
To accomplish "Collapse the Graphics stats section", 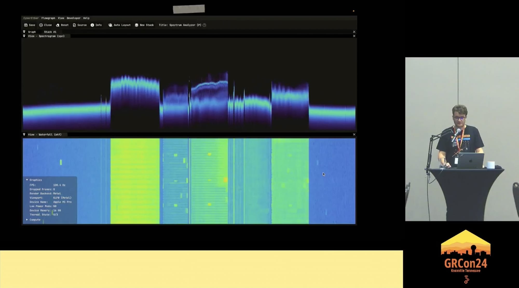I will click(x=27, y=180).
